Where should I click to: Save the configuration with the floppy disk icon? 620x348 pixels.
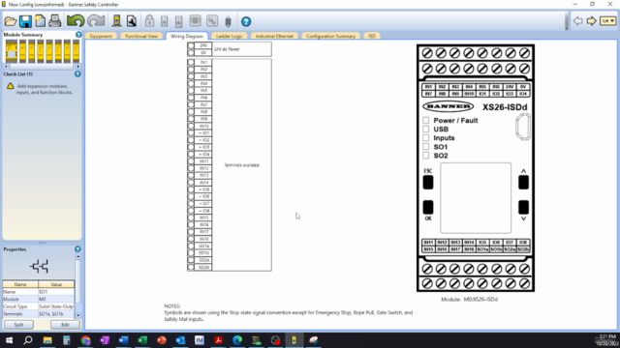click(25, 21)
